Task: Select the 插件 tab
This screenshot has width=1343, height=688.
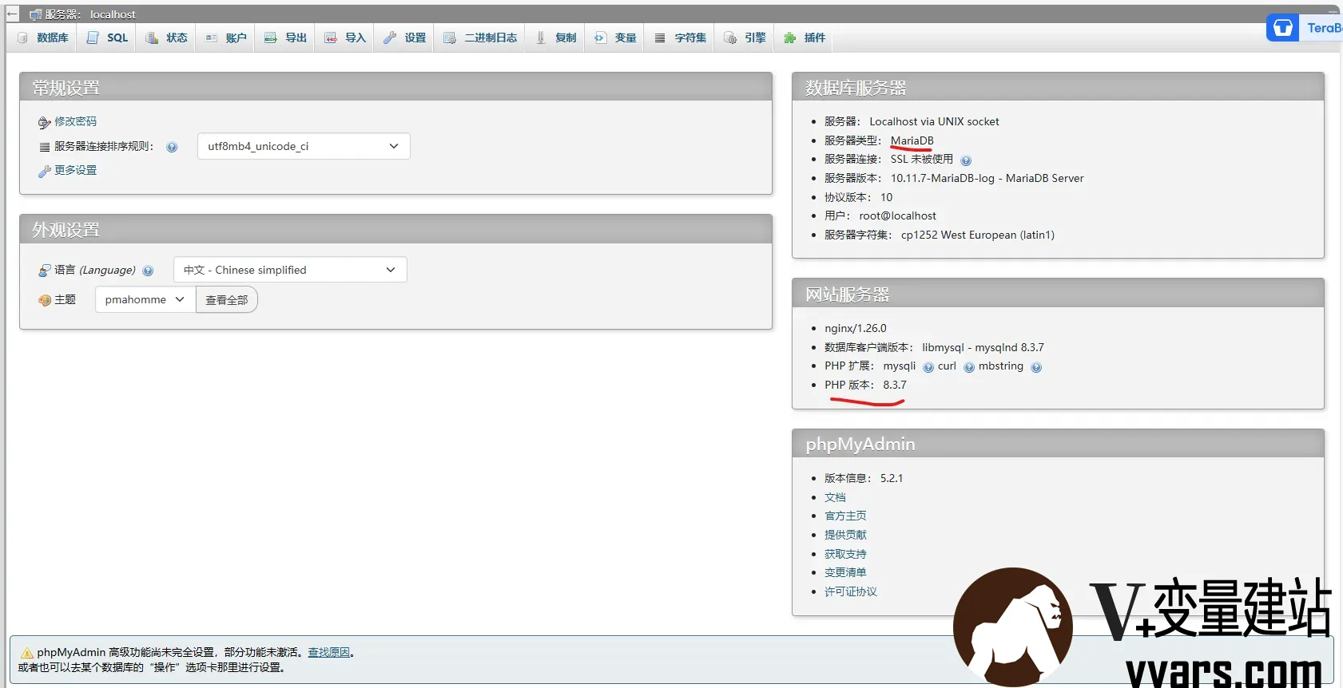Action: [805, 38]
